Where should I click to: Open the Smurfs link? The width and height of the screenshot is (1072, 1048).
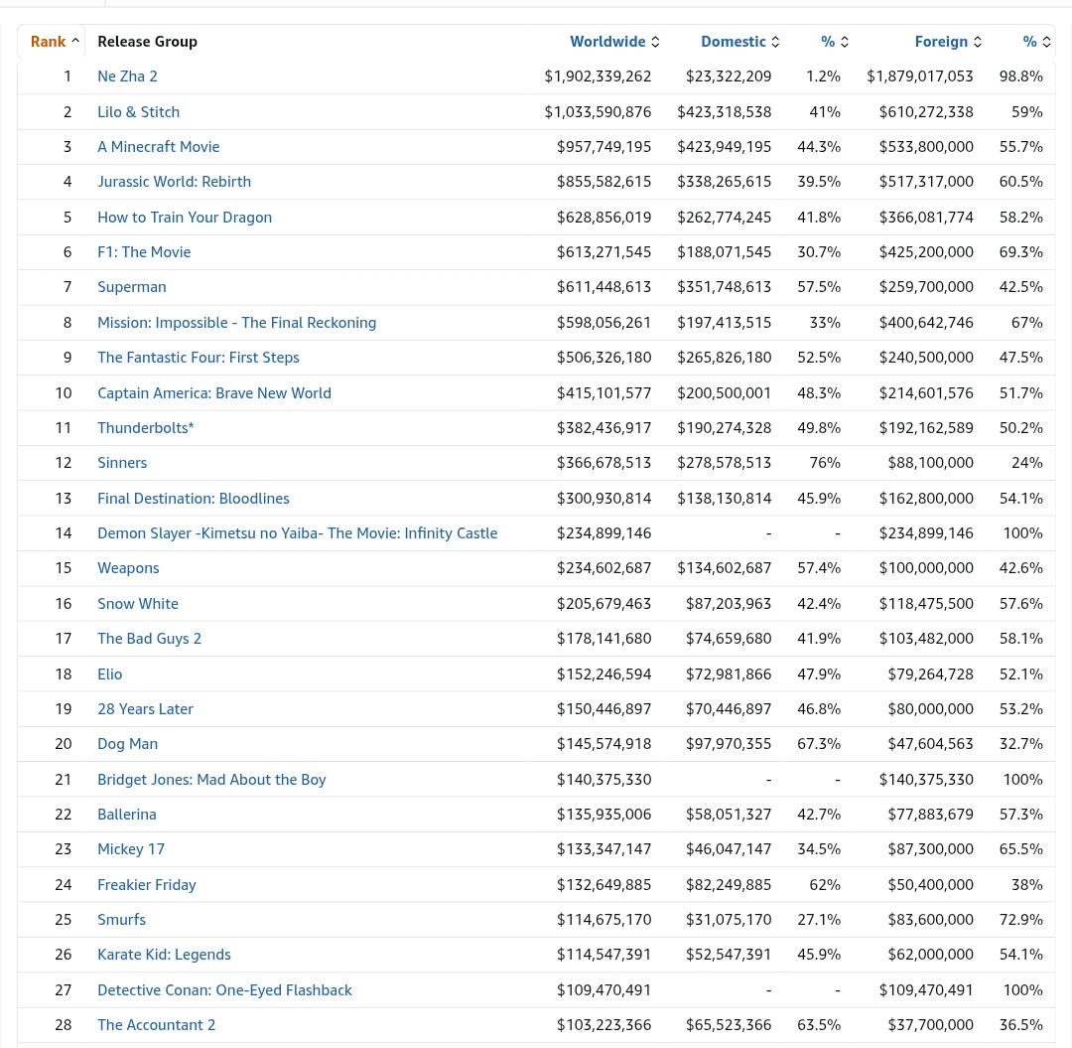tap(122, 920)
